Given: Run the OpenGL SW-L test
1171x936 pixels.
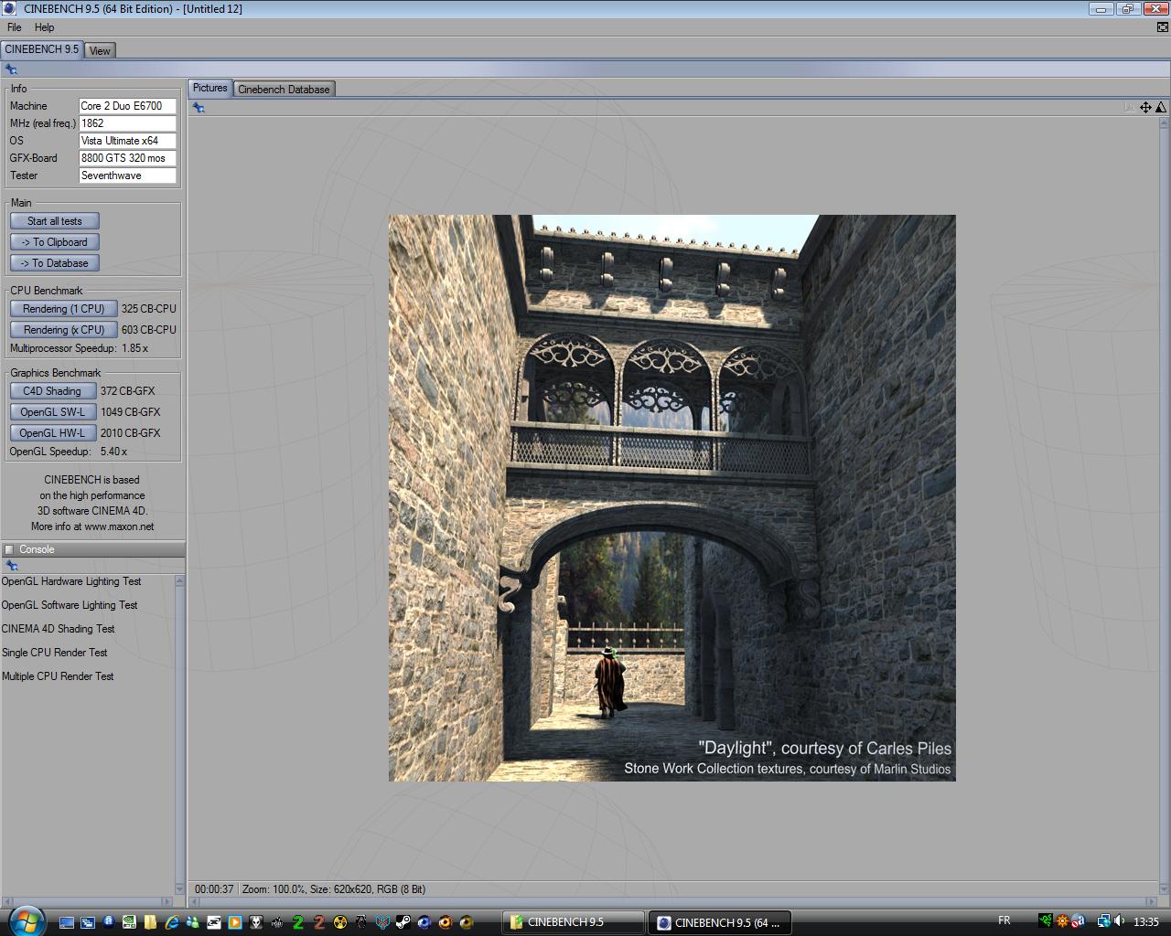Looking at the screenshot, I should click(53, 412).
